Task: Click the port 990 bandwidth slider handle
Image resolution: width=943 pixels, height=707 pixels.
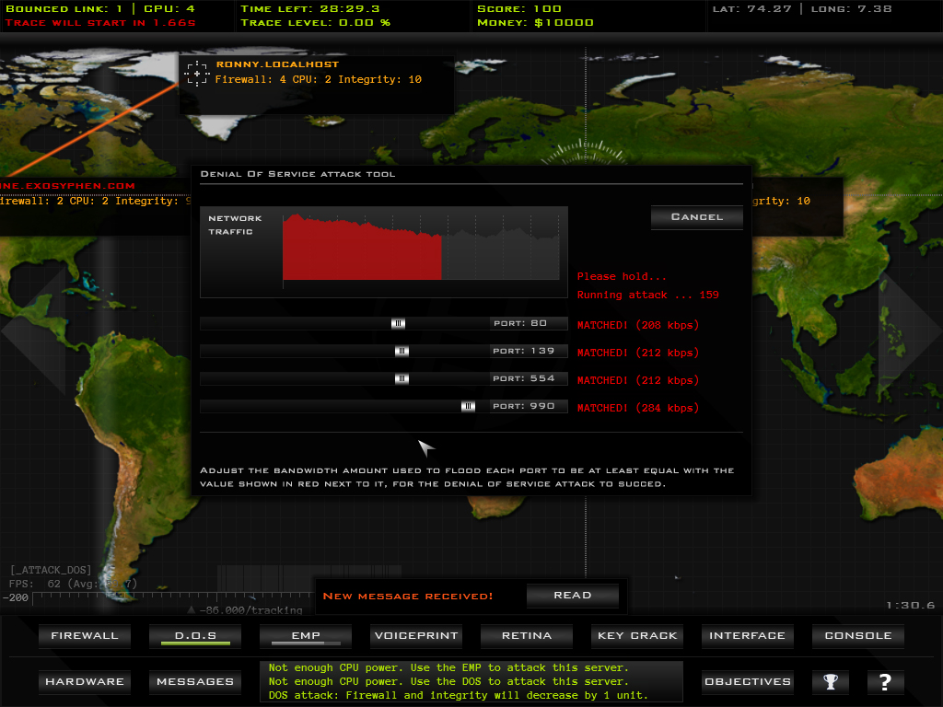Action: pos(468,407)
